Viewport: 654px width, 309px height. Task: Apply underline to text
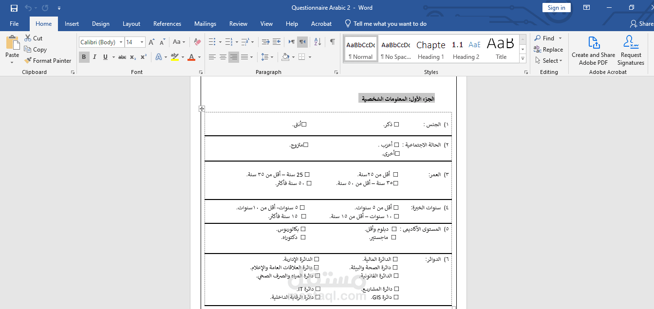click(105, 57)
